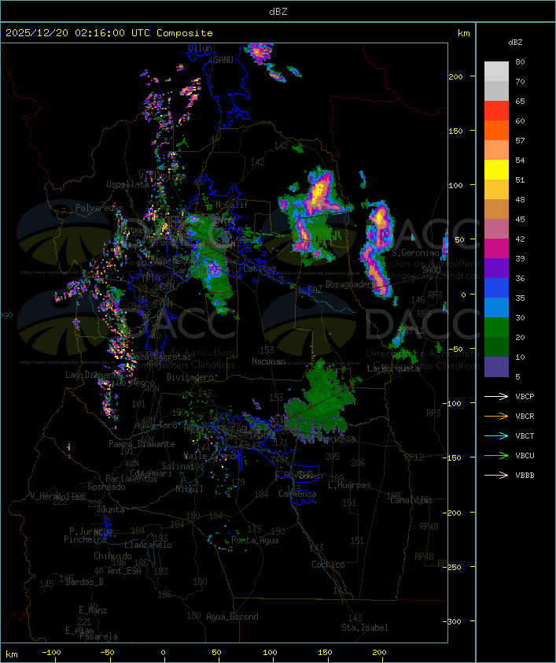The image size is (556, 663).
Task: Click the -300 tick on vertical axis
Action: coord(454,621)
